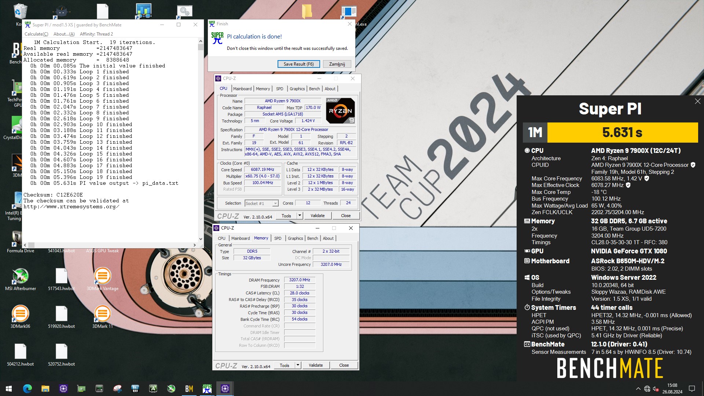
Task: Click the Code Name Raphael field
Action: [264, 108]
